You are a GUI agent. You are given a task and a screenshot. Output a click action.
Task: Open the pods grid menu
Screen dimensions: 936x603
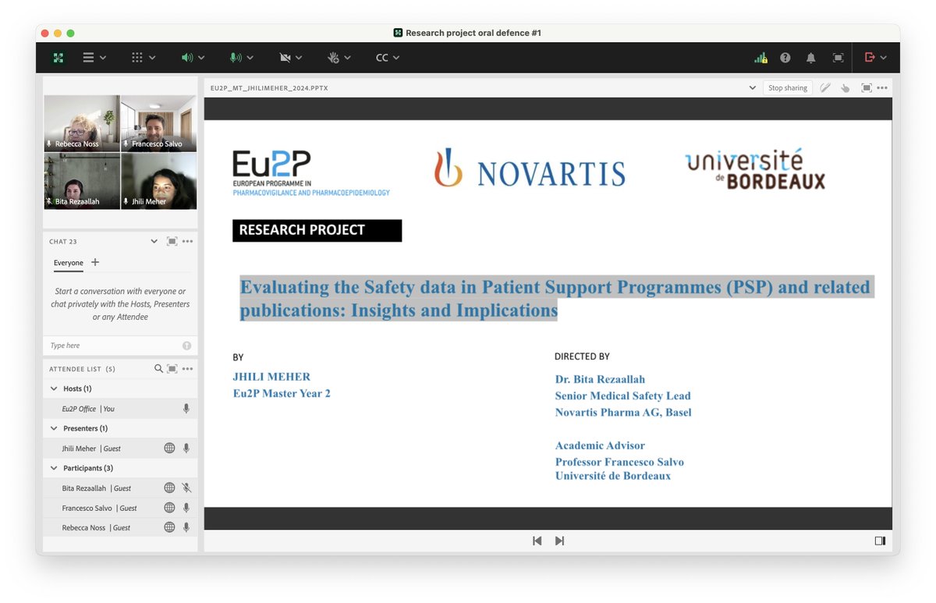coord(137,58)
